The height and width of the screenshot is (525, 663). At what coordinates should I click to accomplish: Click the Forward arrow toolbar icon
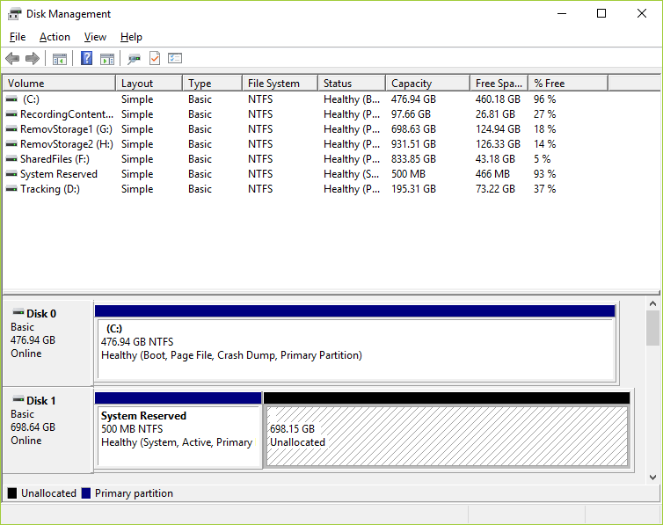tap(33, 58)
